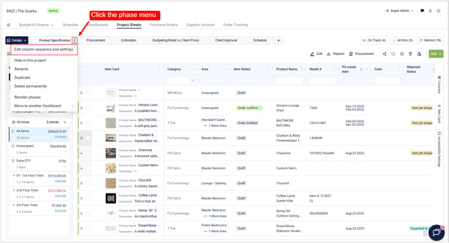Open the Design dashboard dropdown
Screen dimensions: 449x243
tap(17, 40)
